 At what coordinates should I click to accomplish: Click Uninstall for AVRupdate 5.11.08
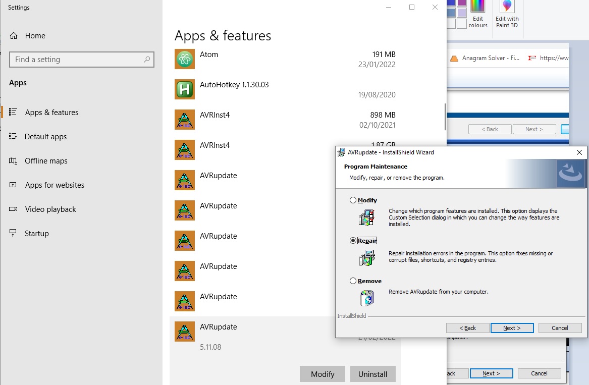[372, 374]
